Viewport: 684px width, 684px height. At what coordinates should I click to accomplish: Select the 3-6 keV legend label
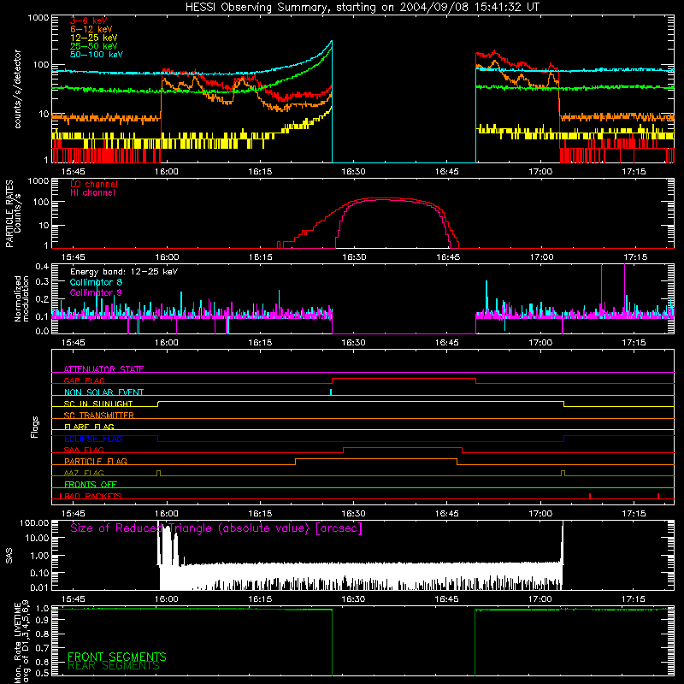pos(89,21)
